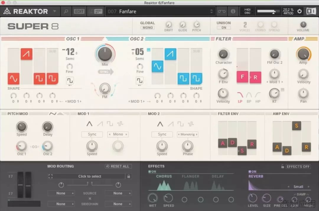Click the OSC 2 pulse wave selector under Fine
This screenshot has height=211, width=319.
[139, 81]
